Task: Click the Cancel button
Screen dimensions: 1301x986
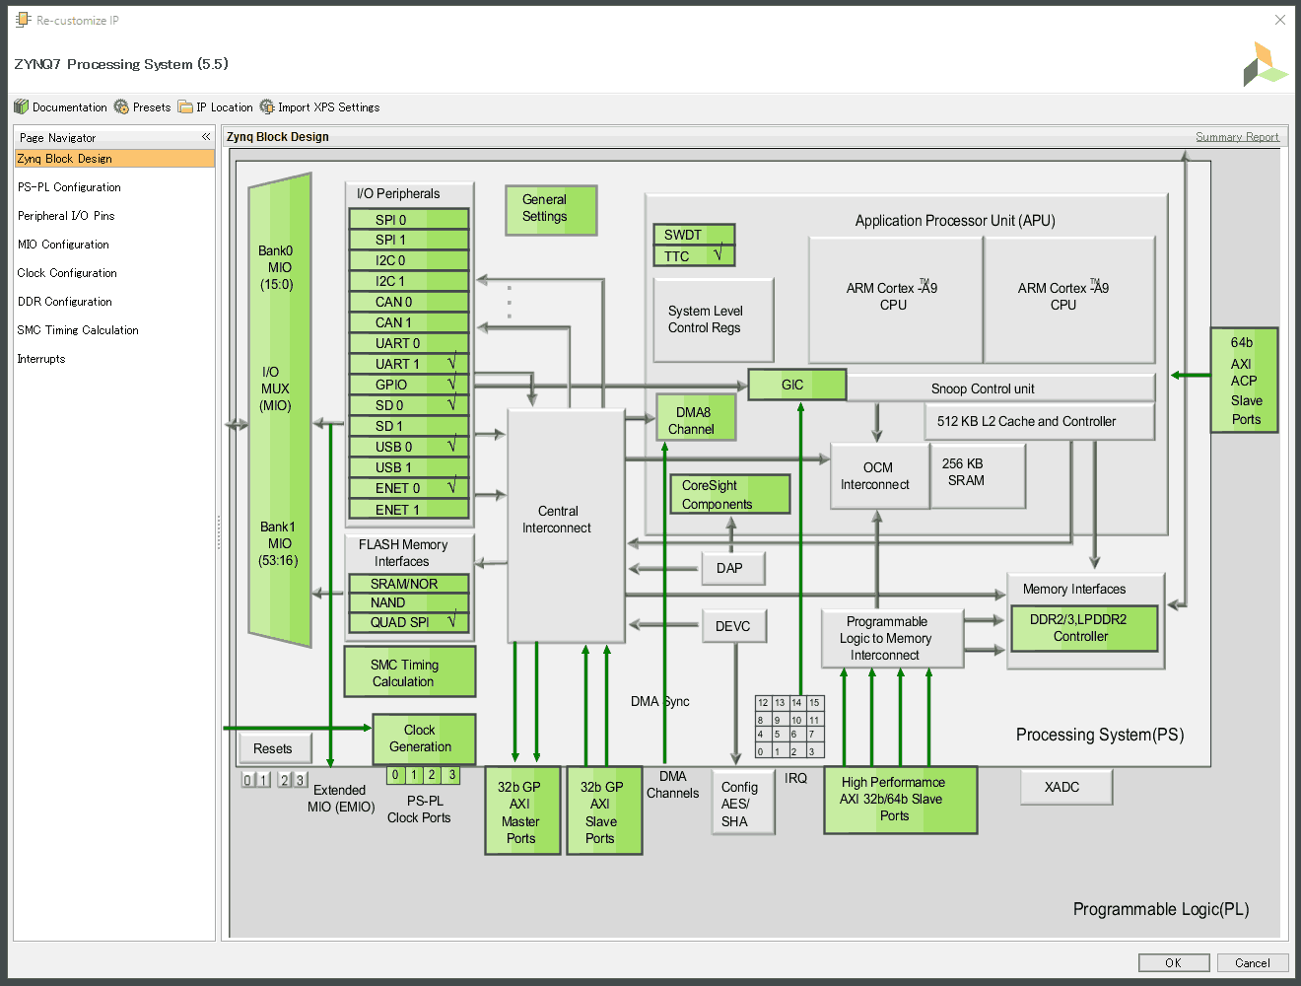Action: point(1253,963)
